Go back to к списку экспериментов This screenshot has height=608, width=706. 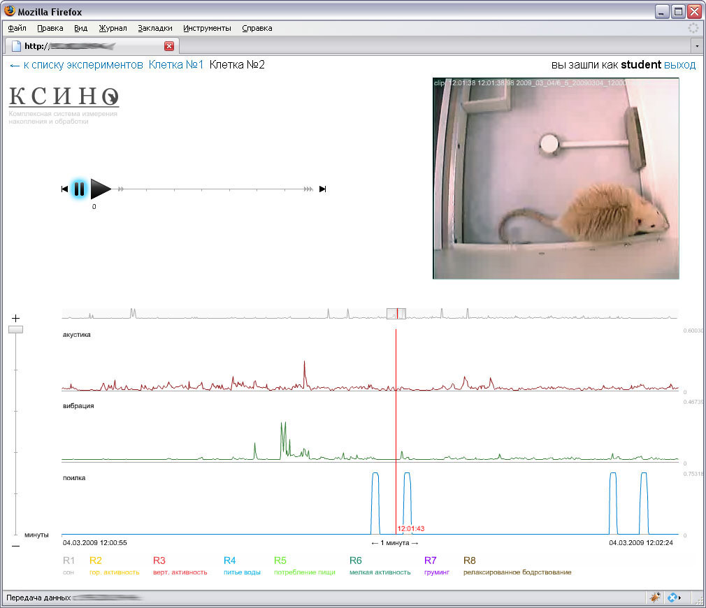tap(77, 65)
